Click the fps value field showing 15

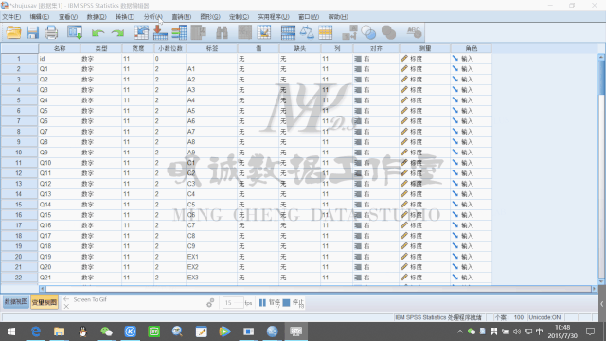[233, 303]
